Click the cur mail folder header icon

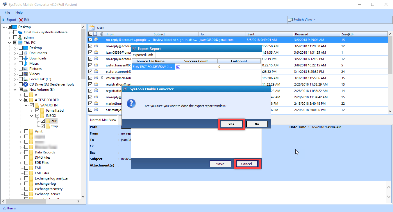92,28
